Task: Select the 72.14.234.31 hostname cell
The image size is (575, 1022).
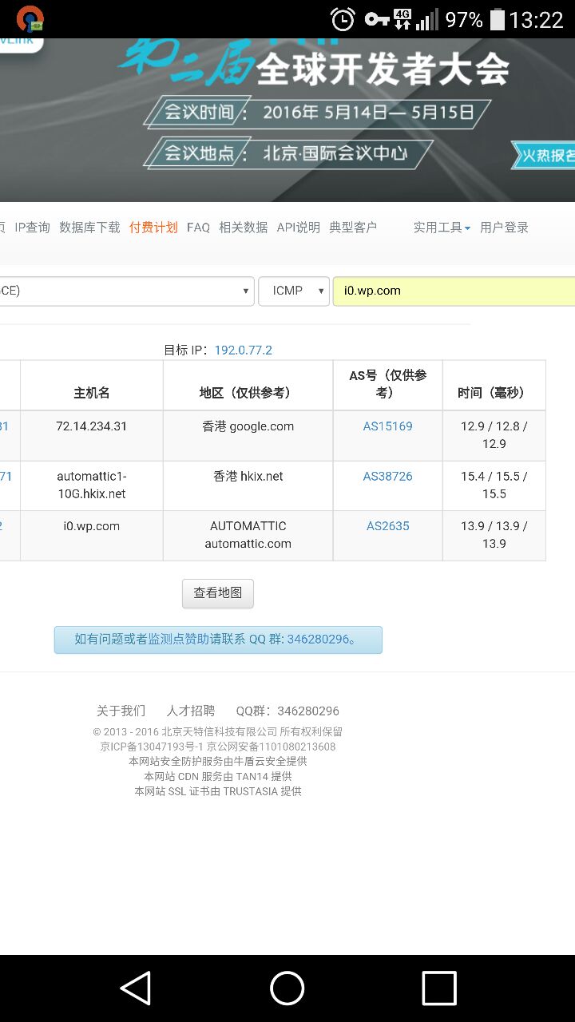Action: tap(92, 436)
